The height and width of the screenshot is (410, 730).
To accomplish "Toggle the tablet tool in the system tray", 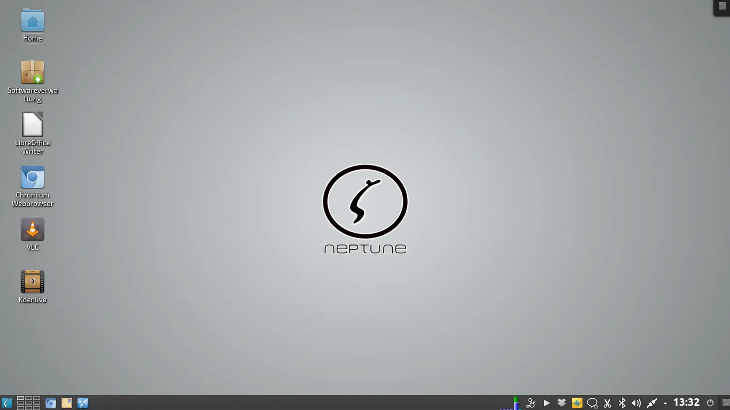I will coord(653,403).
